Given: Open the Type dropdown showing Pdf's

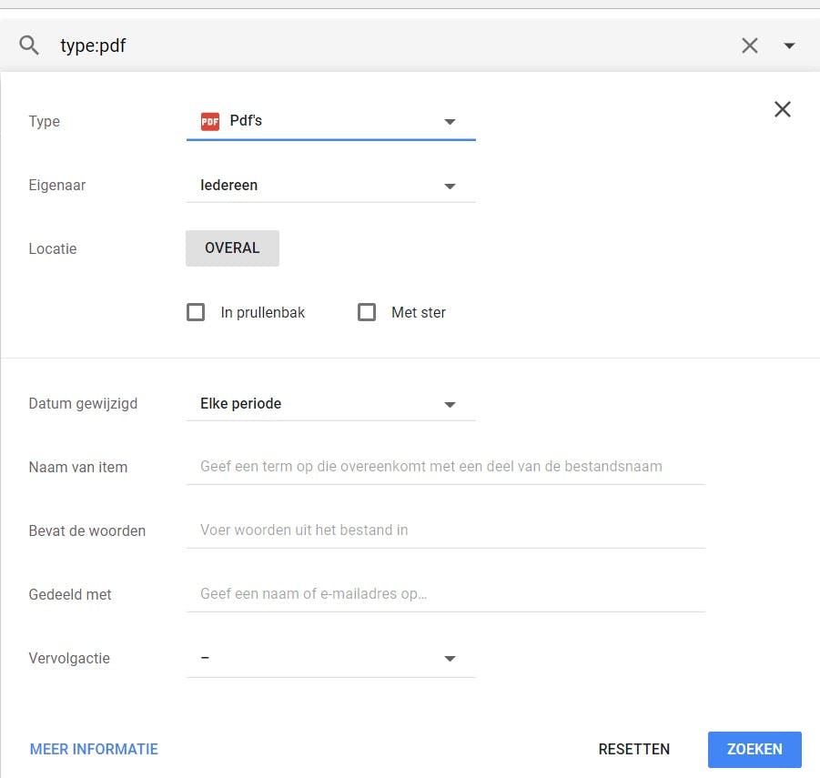Looking at the screenshot, I should (330, 121).
